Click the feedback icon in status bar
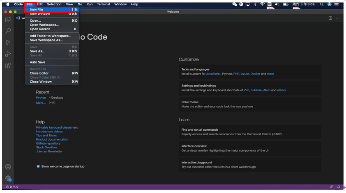The height and width of the screenshot is (193, 346). tap(332, 187)
